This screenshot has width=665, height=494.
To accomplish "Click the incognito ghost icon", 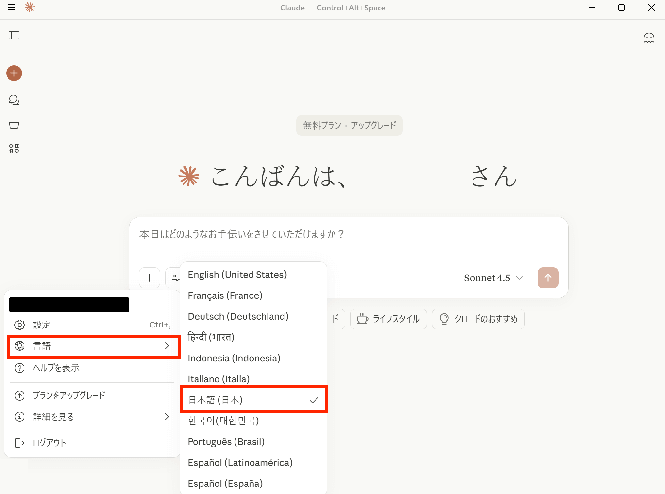I will 649,38.
